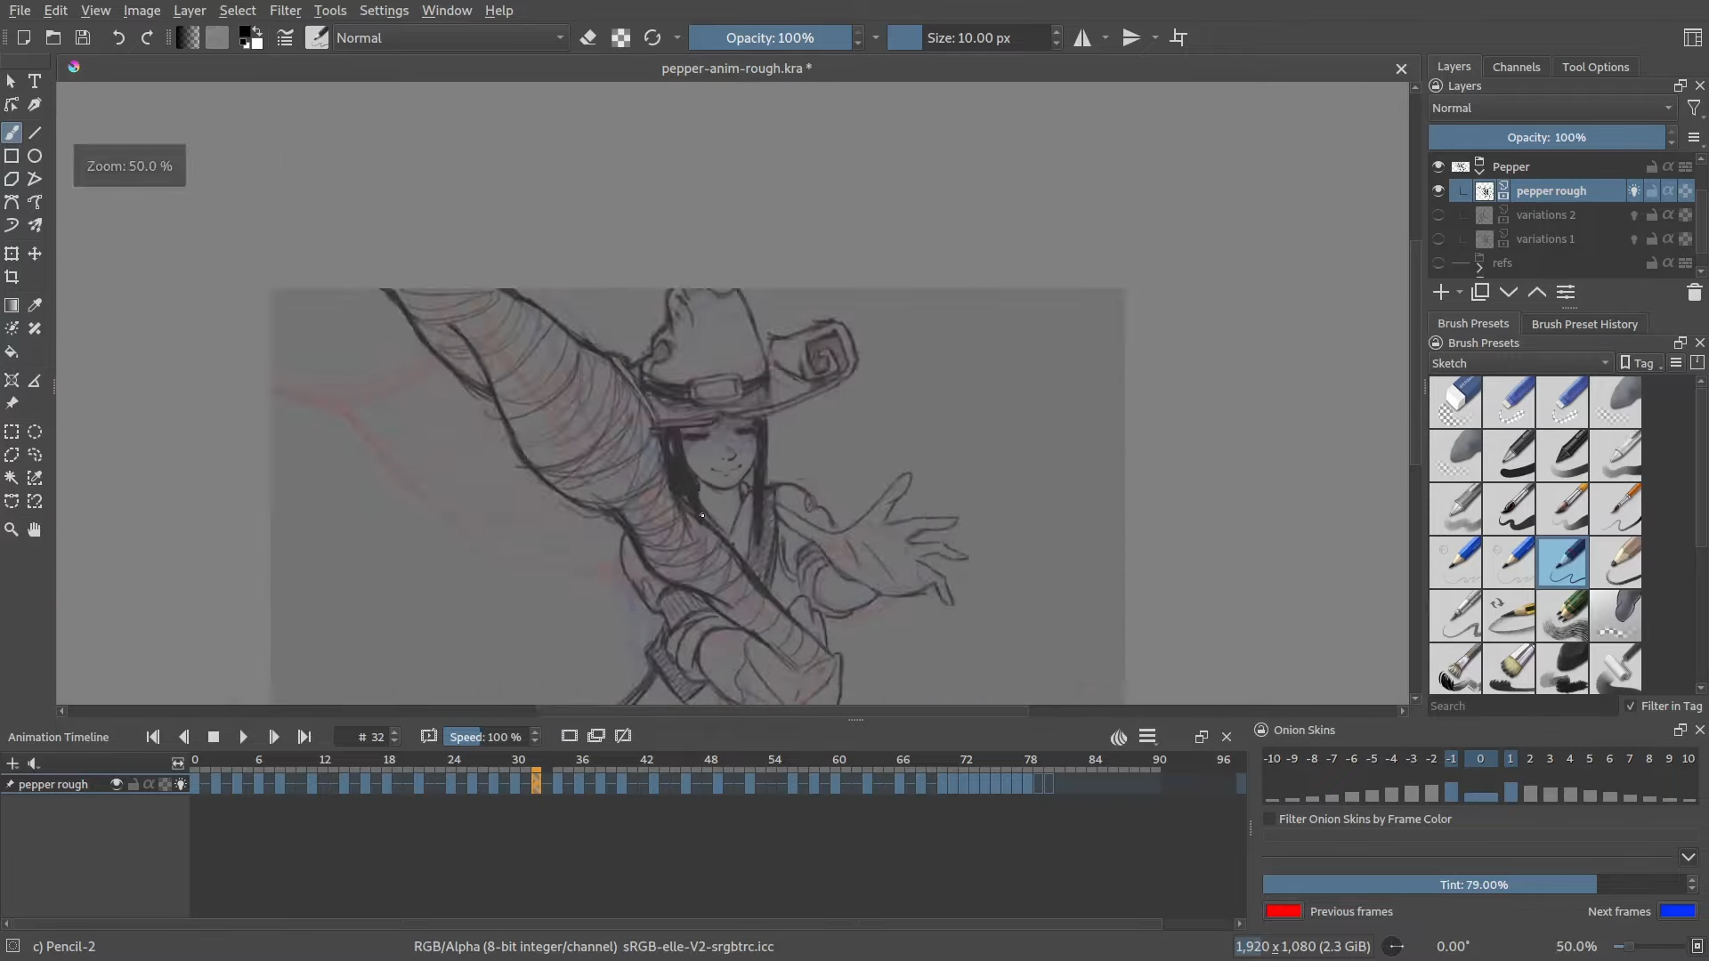Toggle eraser mode in the toolbar
Image resolution: width=1709 pixels, height=961 pixels.
point(588,37)
